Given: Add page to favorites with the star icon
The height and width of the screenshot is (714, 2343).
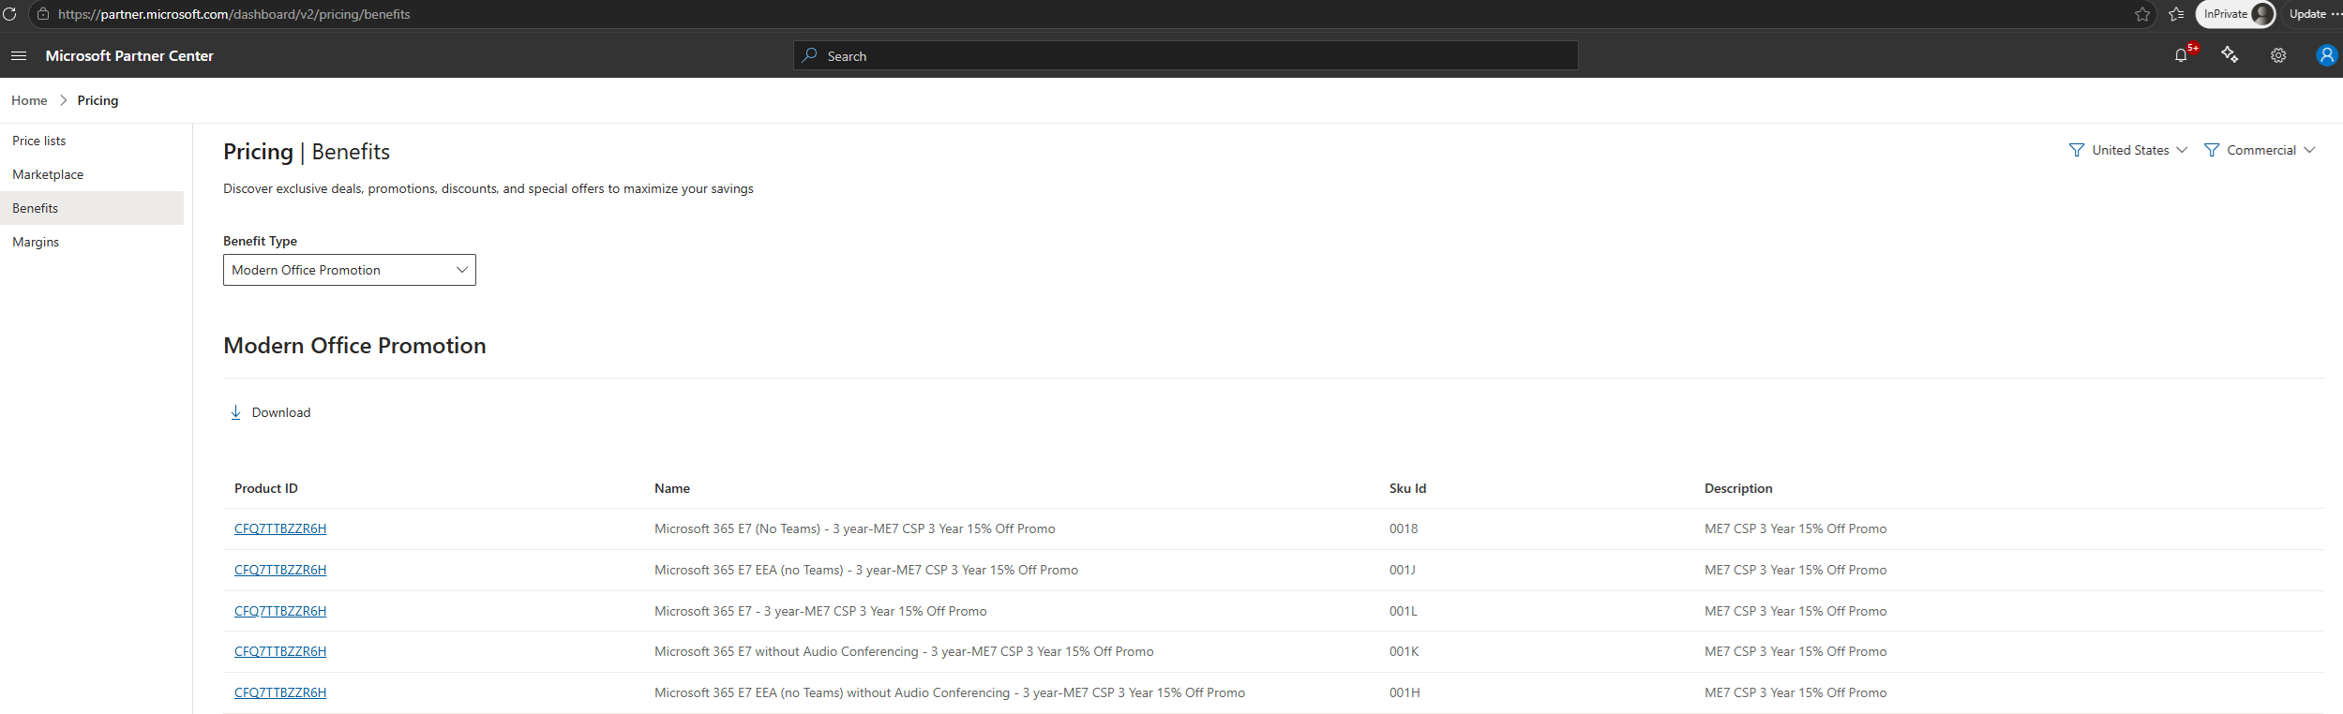Looking at the screenshot, I should point(2142,14).
